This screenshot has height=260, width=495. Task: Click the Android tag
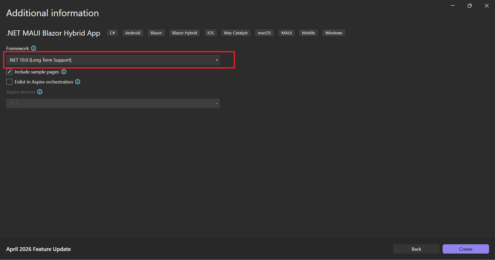point(133,33)
